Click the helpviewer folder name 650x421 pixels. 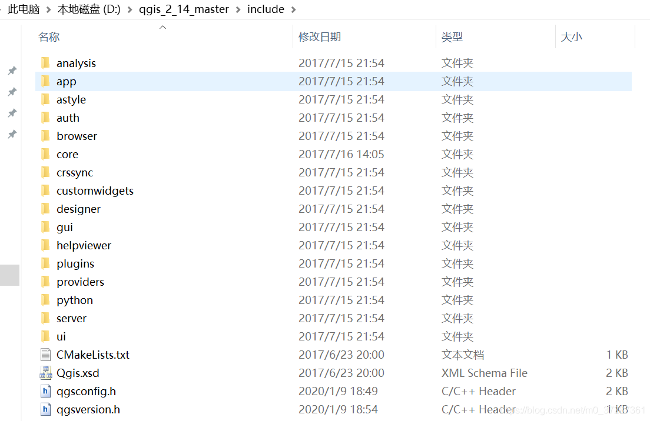point(84,245)
